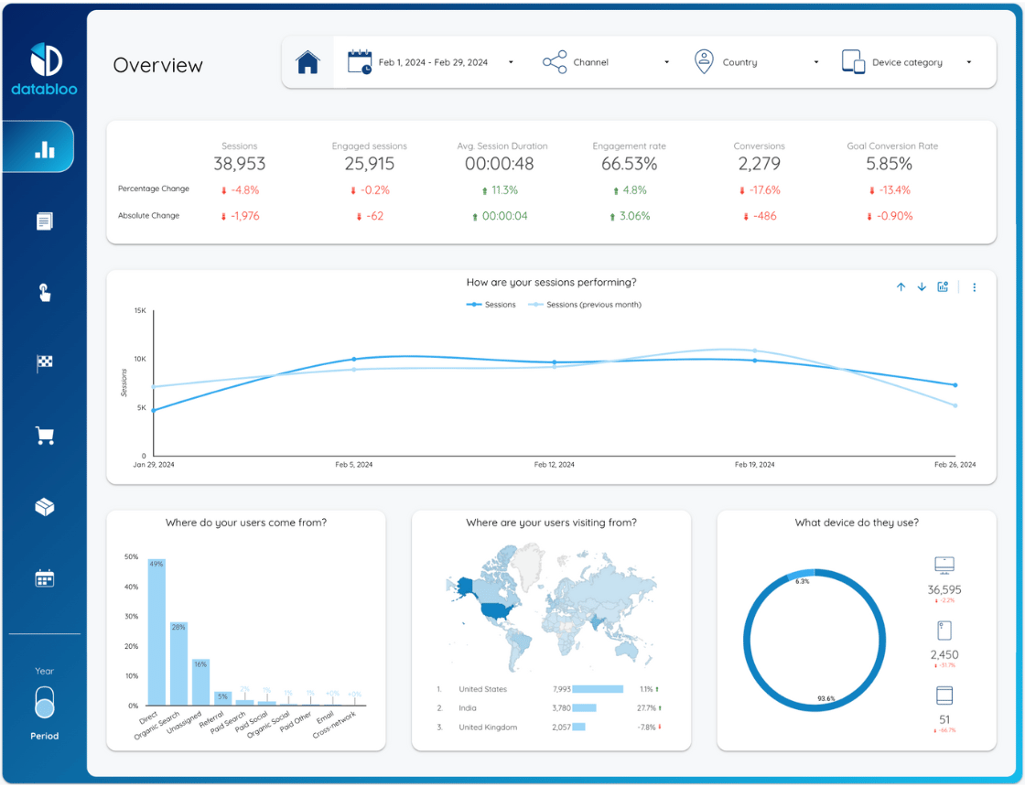
Task: Open the Country filter dropdown
Action: (755, 61)
